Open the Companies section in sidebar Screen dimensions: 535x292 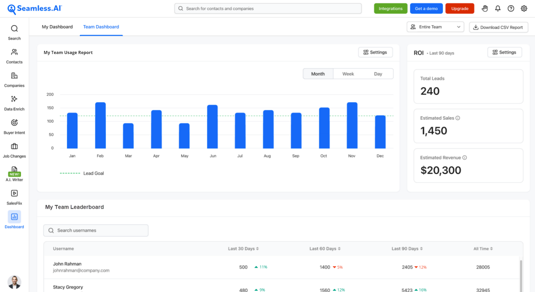click(x=14, y=80)
